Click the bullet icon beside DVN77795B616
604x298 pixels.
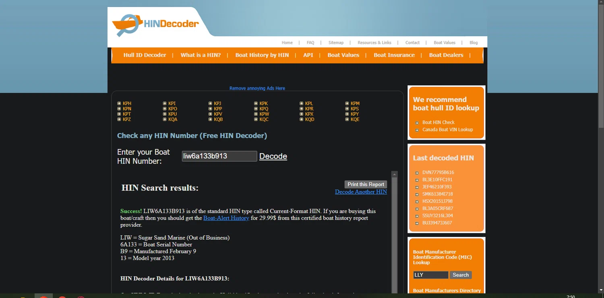(x=417, y=173)
